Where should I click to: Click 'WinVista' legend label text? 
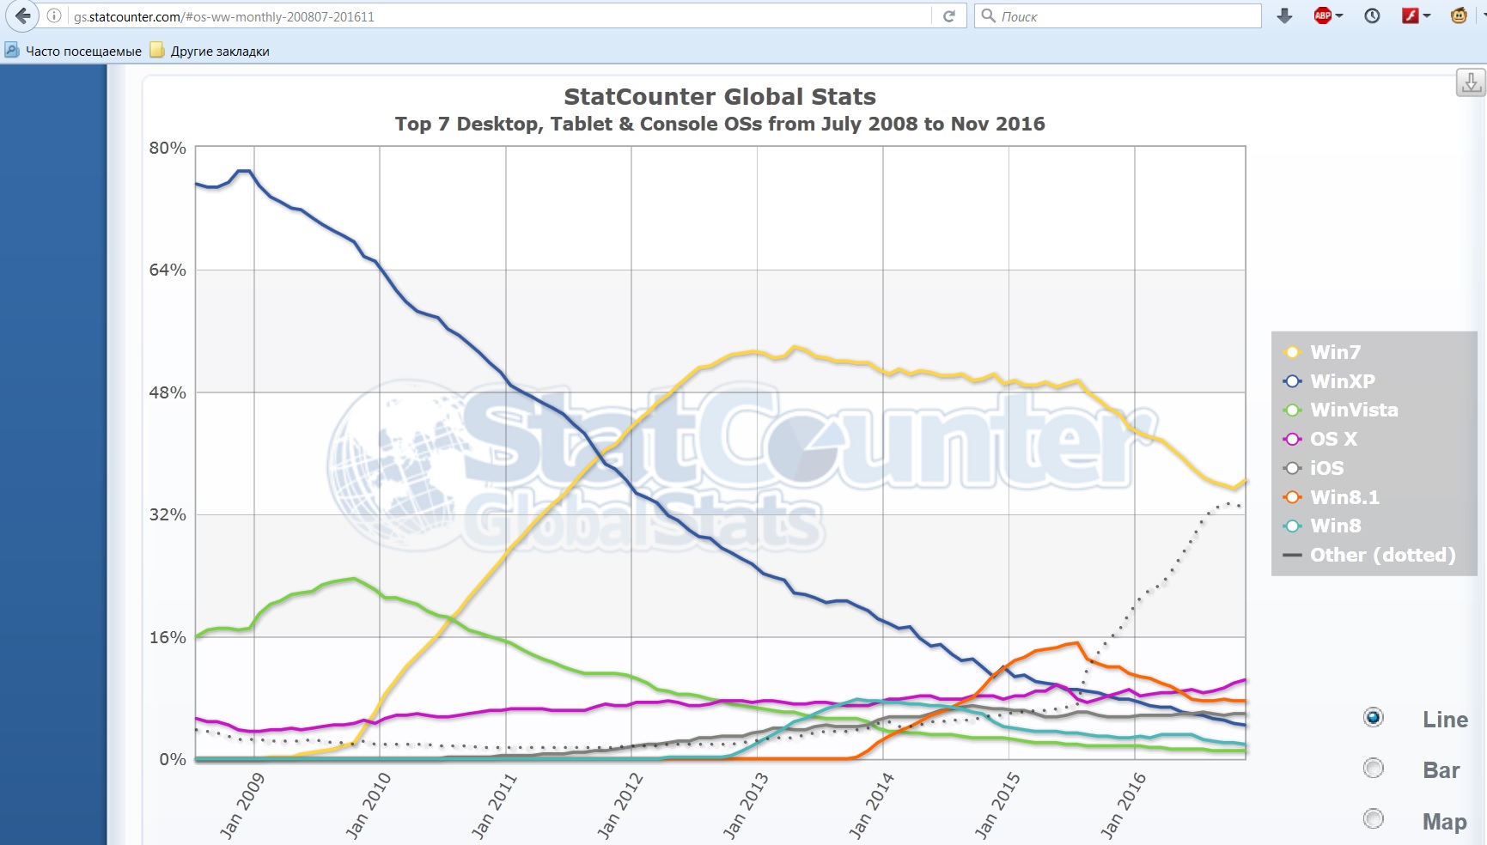click(x=1355, y=410)
